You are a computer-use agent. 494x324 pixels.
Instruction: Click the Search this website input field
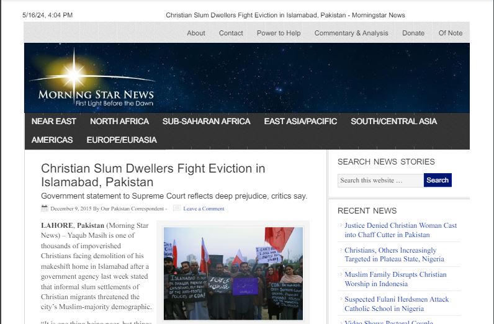point(380,180)
